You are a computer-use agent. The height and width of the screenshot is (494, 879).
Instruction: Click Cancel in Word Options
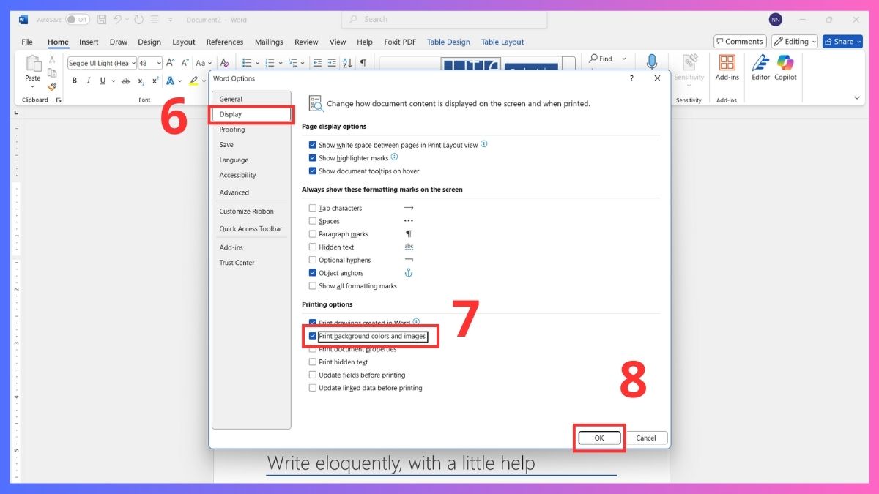click(646, 438)
